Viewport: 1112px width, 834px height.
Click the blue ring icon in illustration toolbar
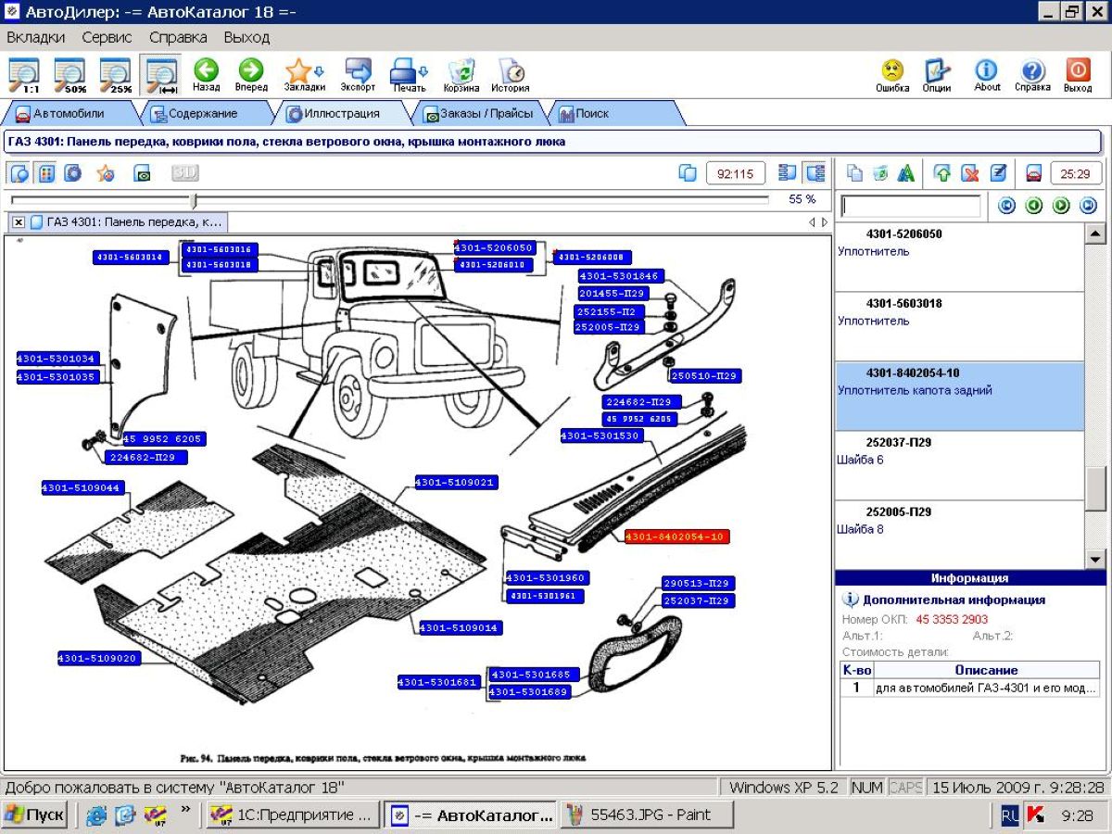point(72,172)
